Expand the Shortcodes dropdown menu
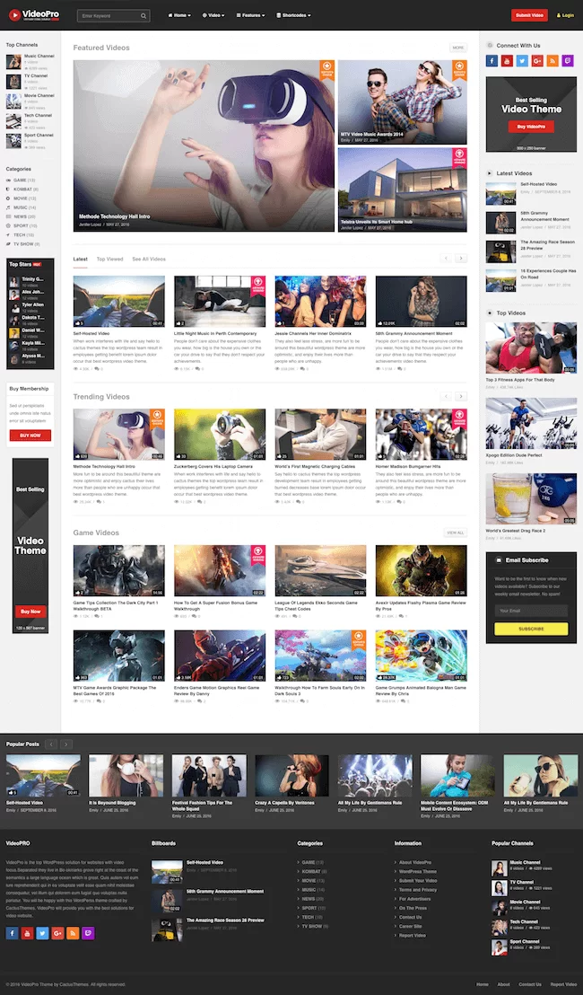 (x=293, y=15)
